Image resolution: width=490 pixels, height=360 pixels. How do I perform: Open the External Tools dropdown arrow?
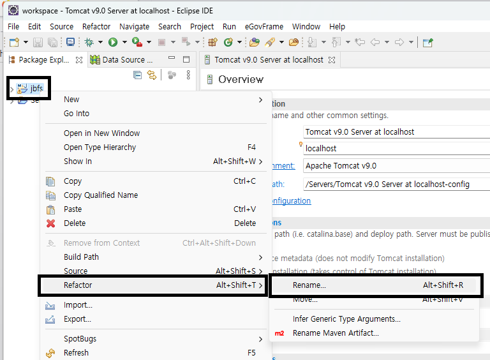tap(149, 42)
